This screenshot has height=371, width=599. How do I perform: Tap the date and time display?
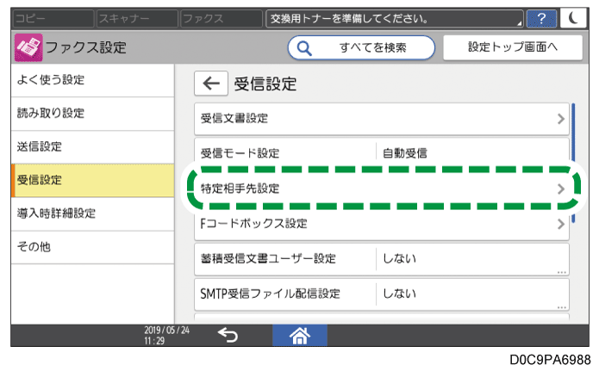[166, 336]
